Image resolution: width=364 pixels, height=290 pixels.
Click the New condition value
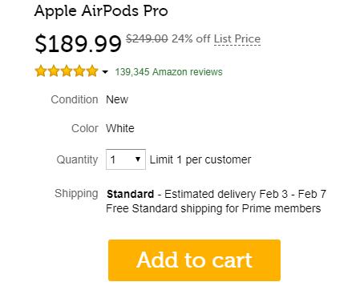[x=117, y=99]
